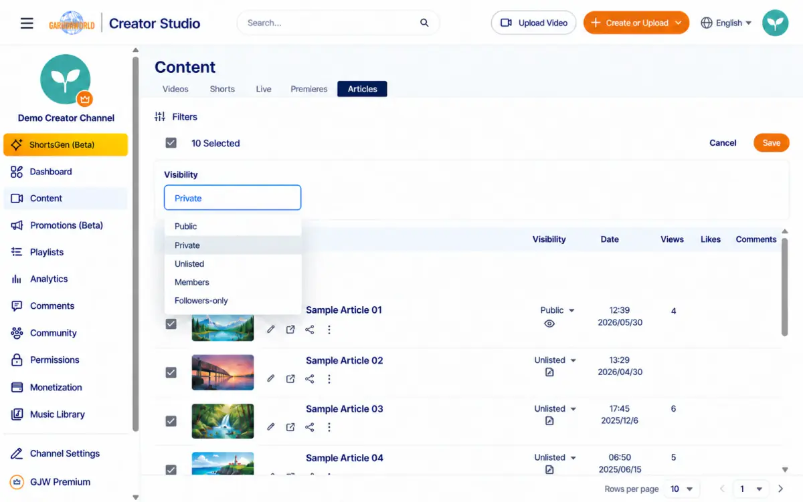Expand Public visibility dropdown for Sample Article 01

[571, 311]
